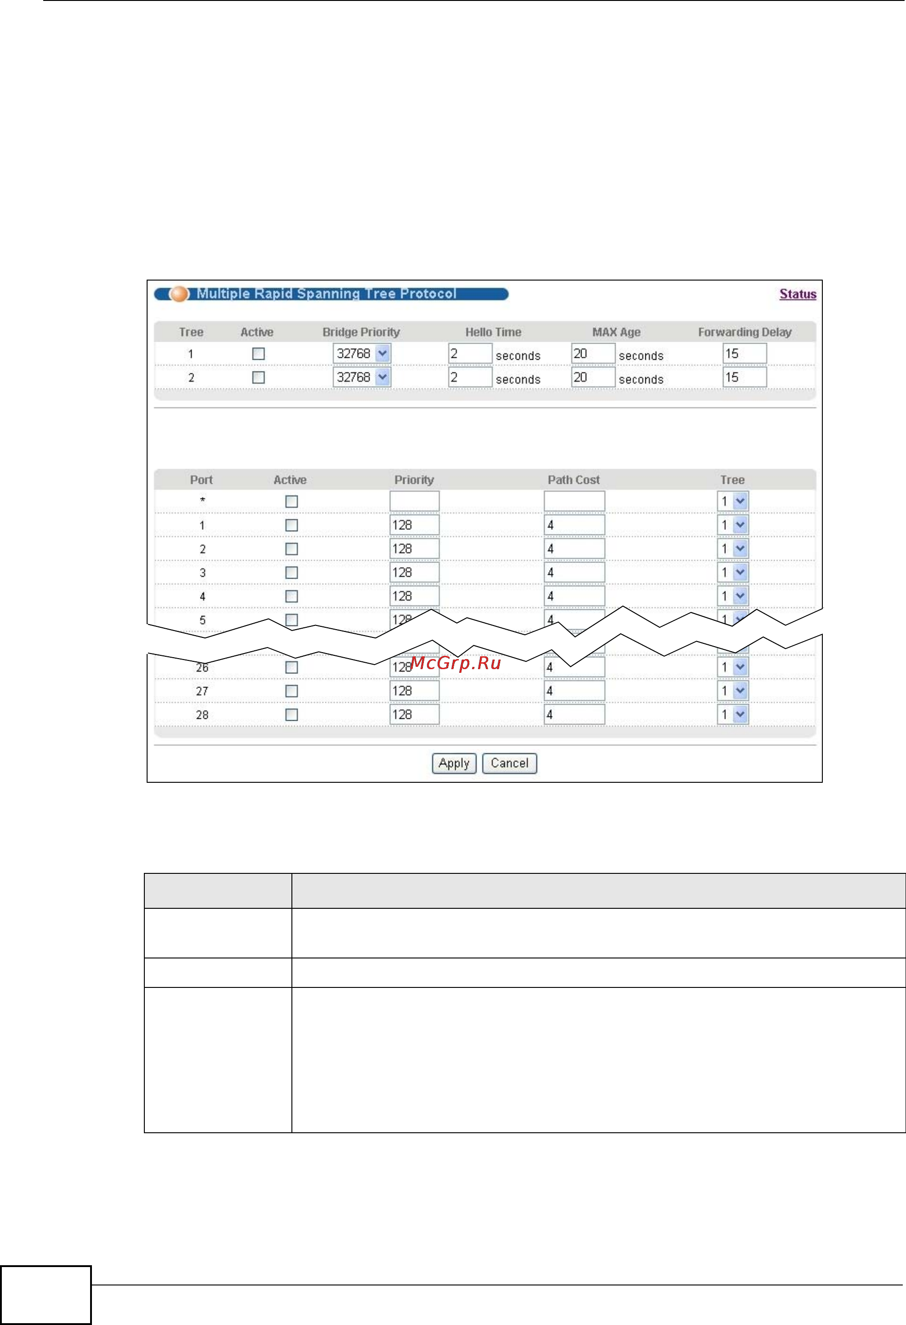Open Tree dropdown for port 26
The image size is (906, 1325).
click(733, 667)
